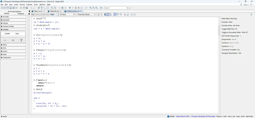Expand the Calculus palette
The image size is (255, 118).
click(x=13, y=23)
